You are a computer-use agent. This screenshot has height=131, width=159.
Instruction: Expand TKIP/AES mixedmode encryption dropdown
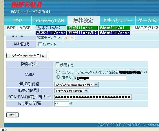[x=72, y=91]
